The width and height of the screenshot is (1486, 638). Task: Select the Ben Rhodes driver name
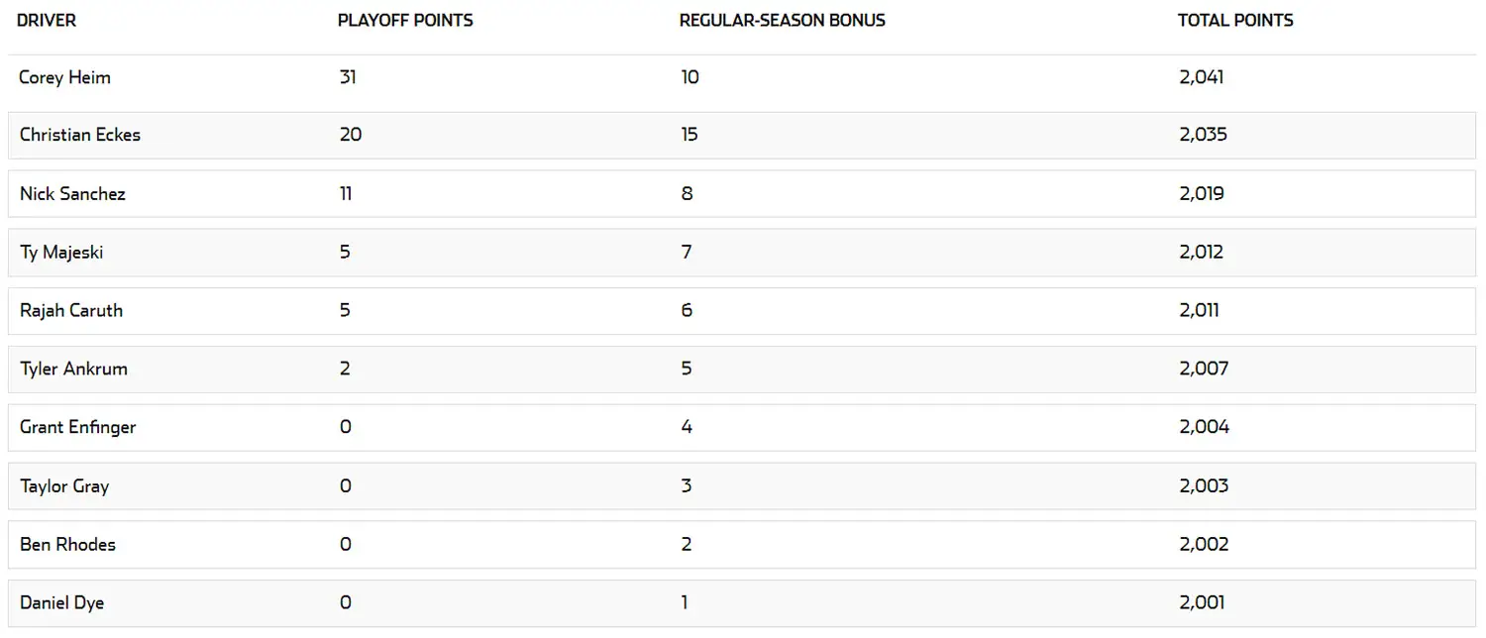[67, 544]
